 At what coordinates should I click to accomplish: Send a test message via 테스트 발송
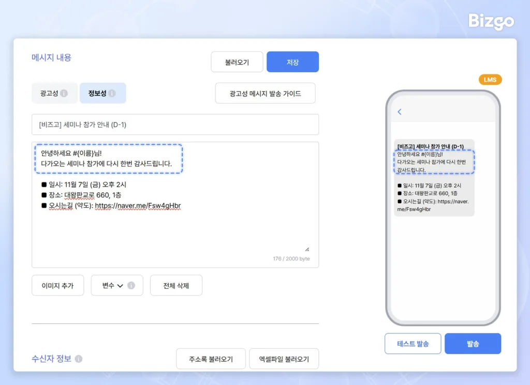point(413,343)
